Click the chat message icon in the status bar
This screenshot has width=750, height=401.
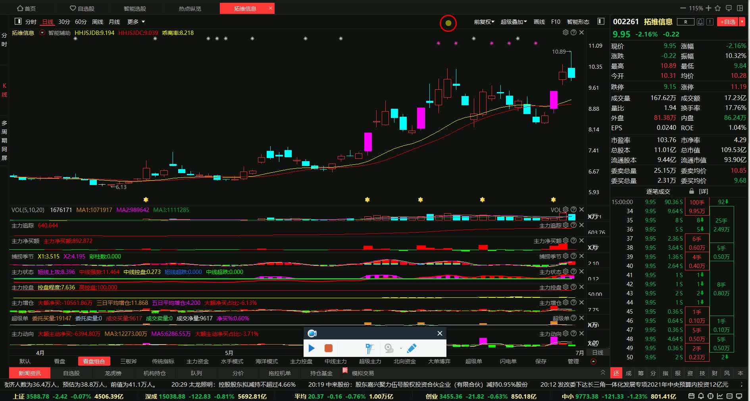[729, 396]
